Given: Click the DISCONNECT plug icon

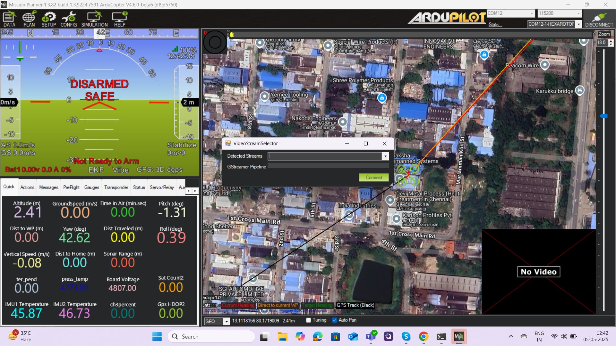Looking at the screenshot, I should tap(599, 19).
